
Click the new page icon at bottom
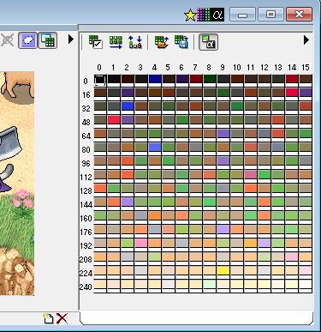pos(48,318)
